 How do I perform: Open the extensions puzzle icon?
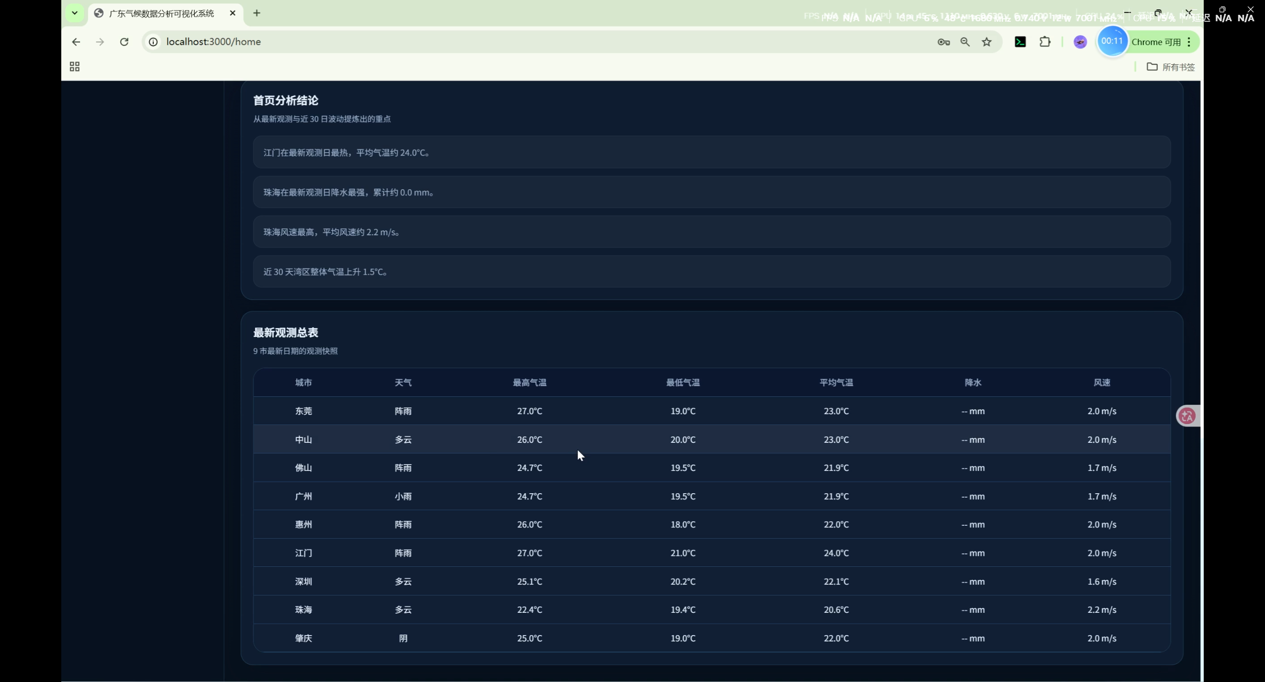click(1045, 42)
